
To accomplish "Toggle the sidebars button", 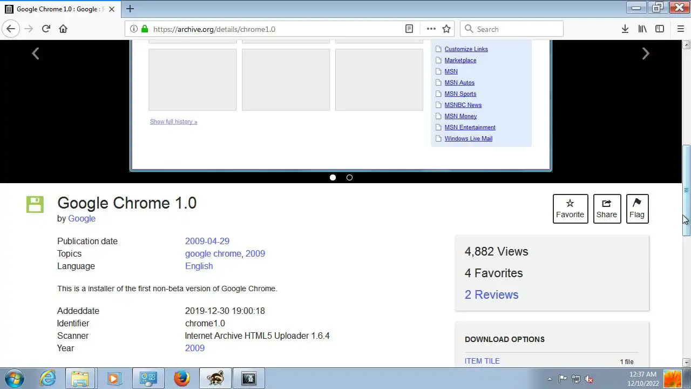I will (660, 29).
